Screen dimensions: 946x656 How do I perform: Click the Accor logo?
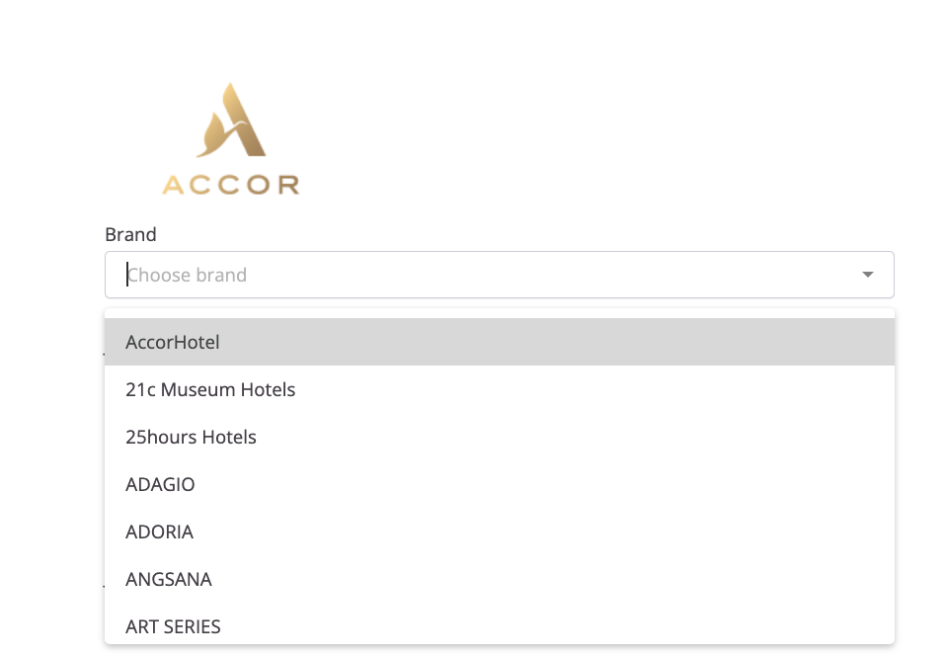click(231, 138)
